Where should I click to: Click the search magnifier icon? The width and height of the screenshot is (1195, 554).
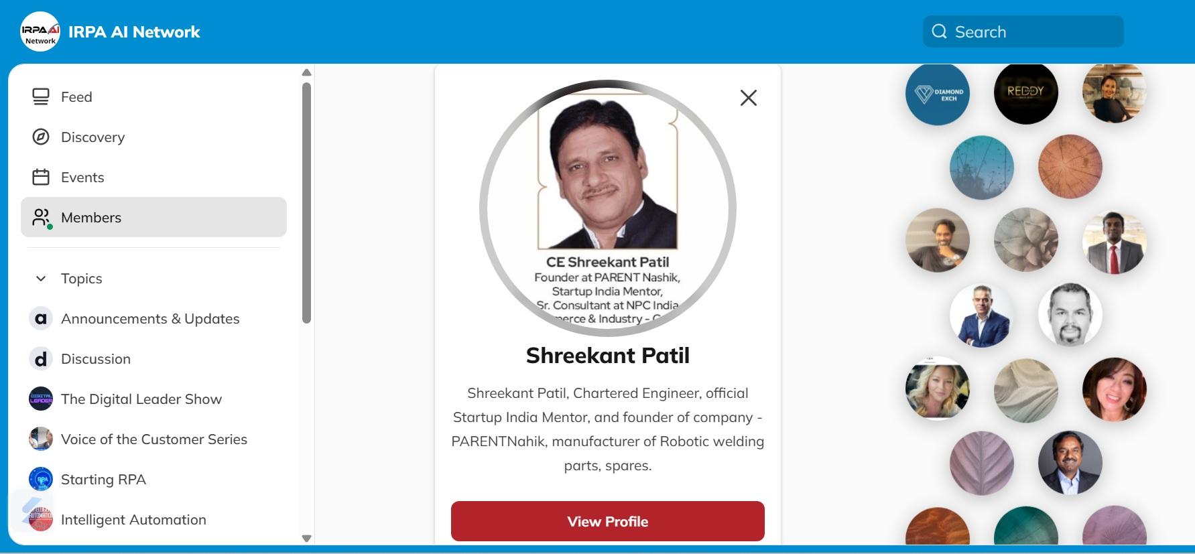940,31
